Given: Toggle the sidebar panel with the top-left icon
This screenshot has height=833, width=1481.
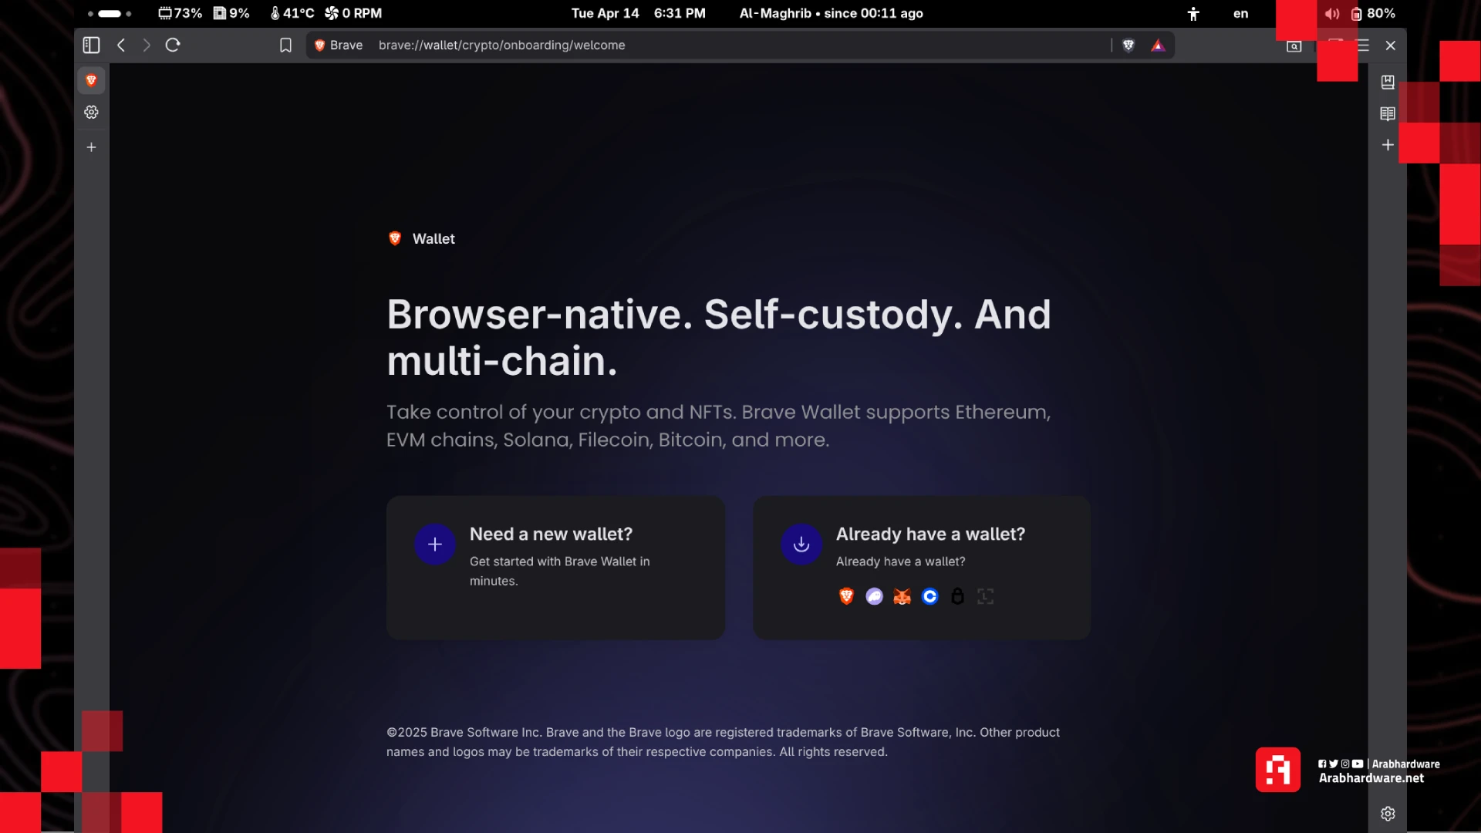Looking at the screenshot, I should pyautogui.click(x=90, y=45).
